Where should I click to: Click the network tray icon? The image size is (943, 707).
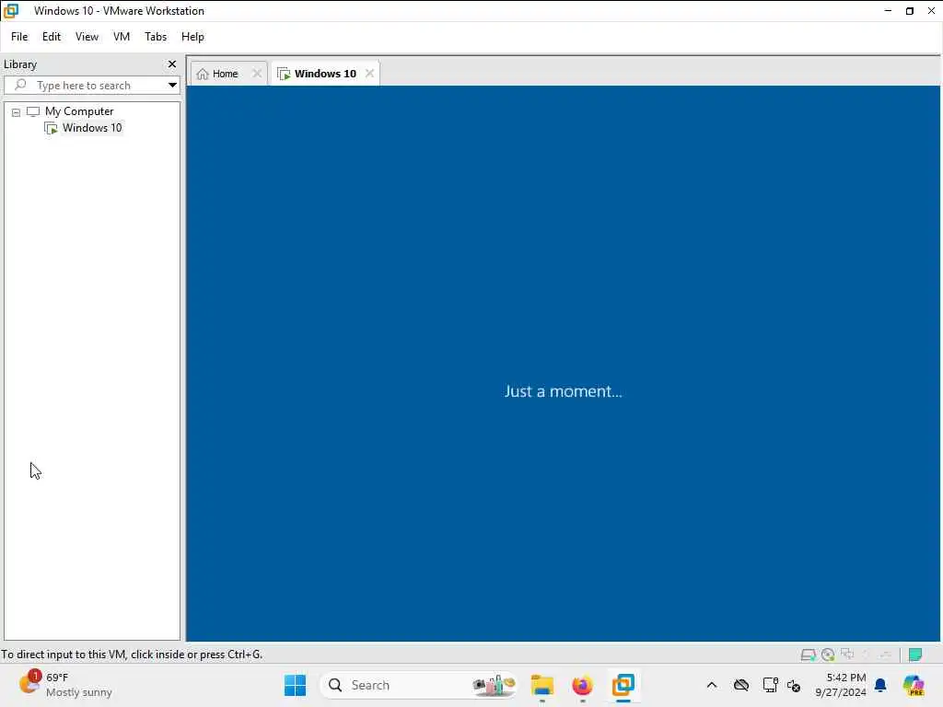click(x=770, y=685)
